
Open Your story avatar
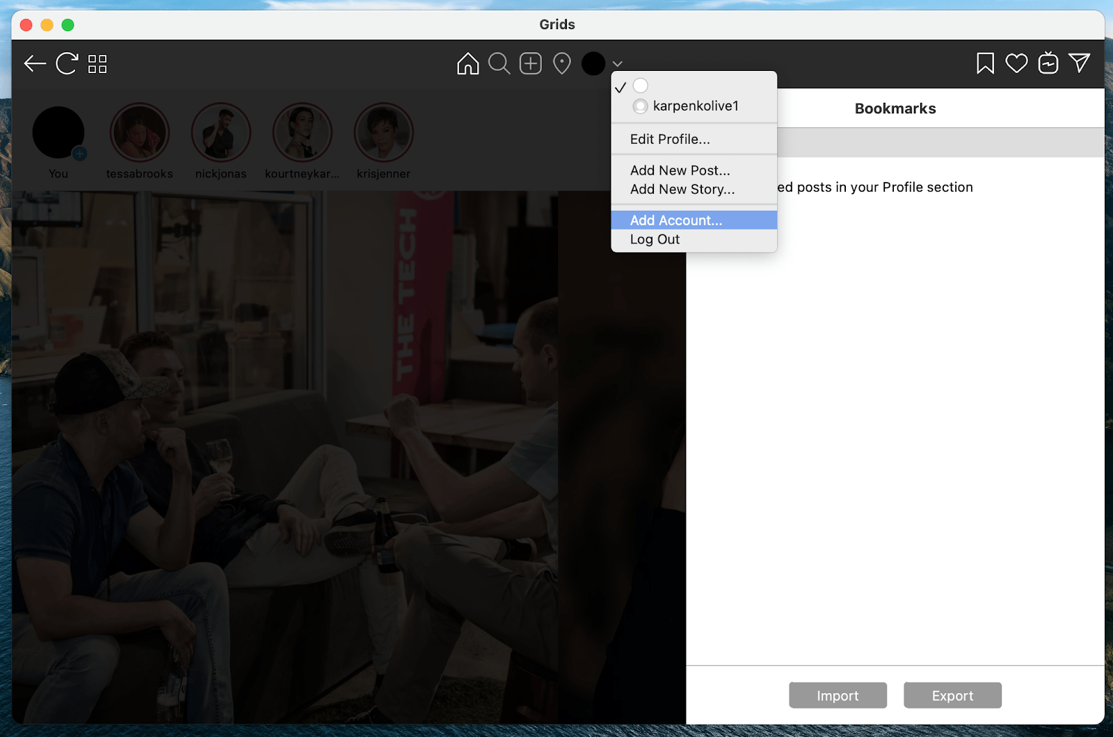(58, 132)
